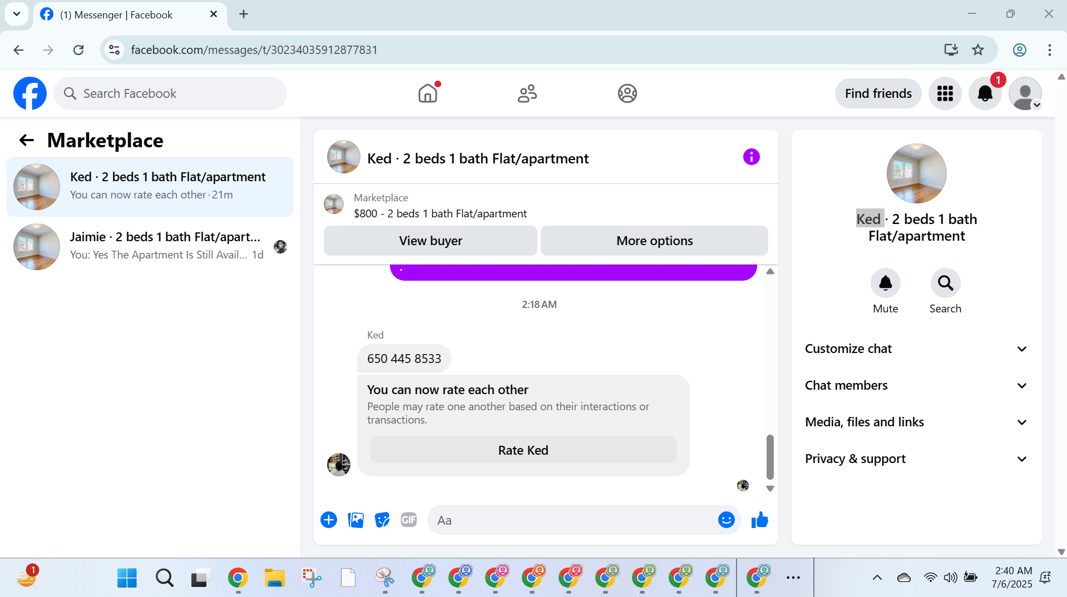Expand Media, files and links section
This screenshot has width=1067, height=597.
[x=916, y=422]
